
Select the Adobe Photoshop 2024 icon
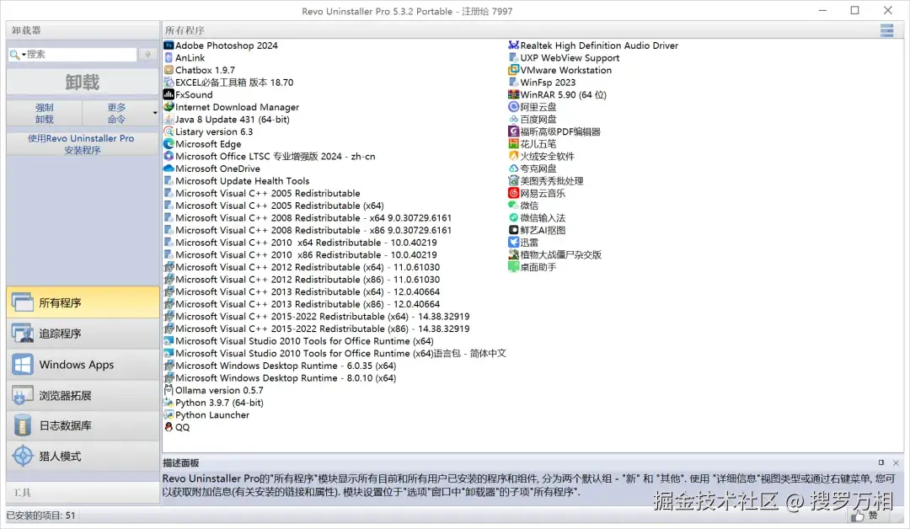pyautogui.click(x=169, y=45)
